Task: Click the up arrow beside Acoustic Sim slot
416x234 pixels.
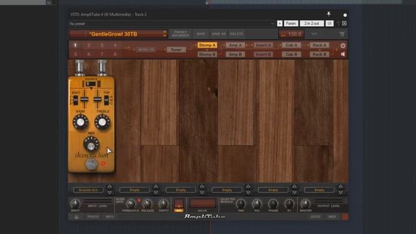Action: [109, 187]
